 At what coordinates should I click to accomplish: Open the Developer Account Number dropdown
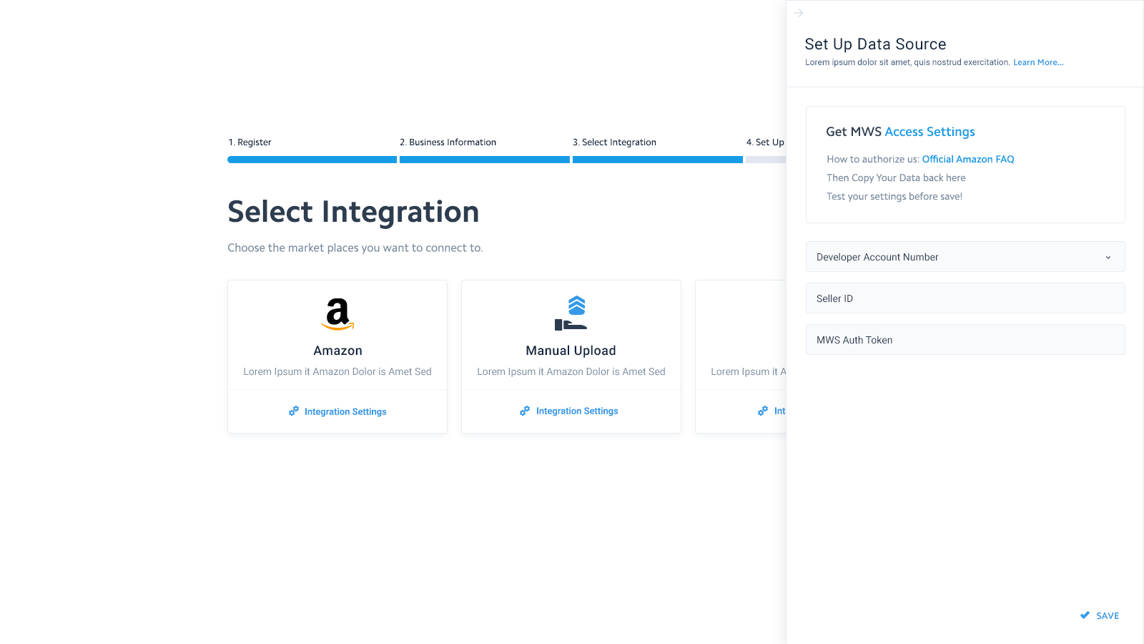coord(965,257)
